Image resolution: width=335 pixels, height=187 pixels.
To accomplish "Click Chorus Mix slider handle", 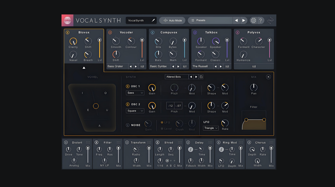I will 271,148.
